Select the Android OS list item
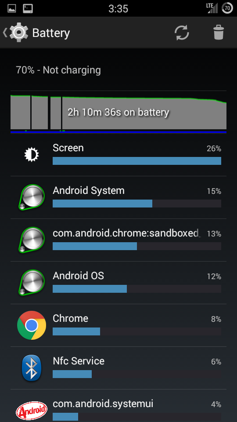The width and height of the screenshot is (237, 422). (118, 283)
